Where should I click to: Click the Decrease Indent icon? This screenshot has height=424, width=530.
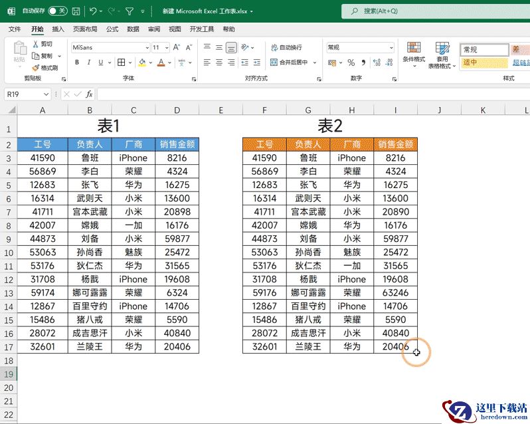coord(244,62)
